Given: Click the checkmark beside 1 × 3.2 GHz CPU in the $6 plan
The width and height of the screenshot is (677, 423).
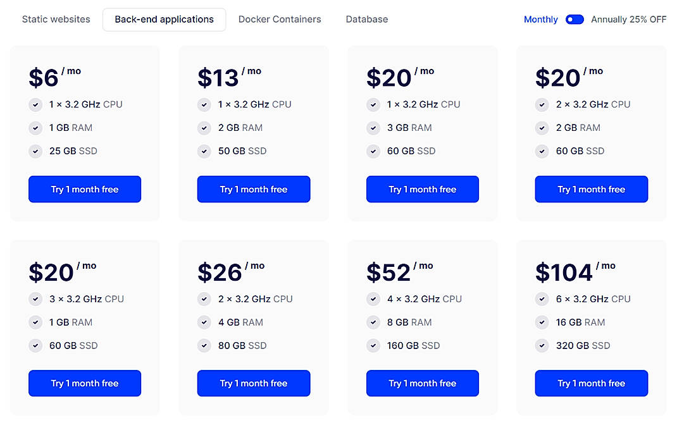Looking at the screenshot, I should (x=35, y=104).
